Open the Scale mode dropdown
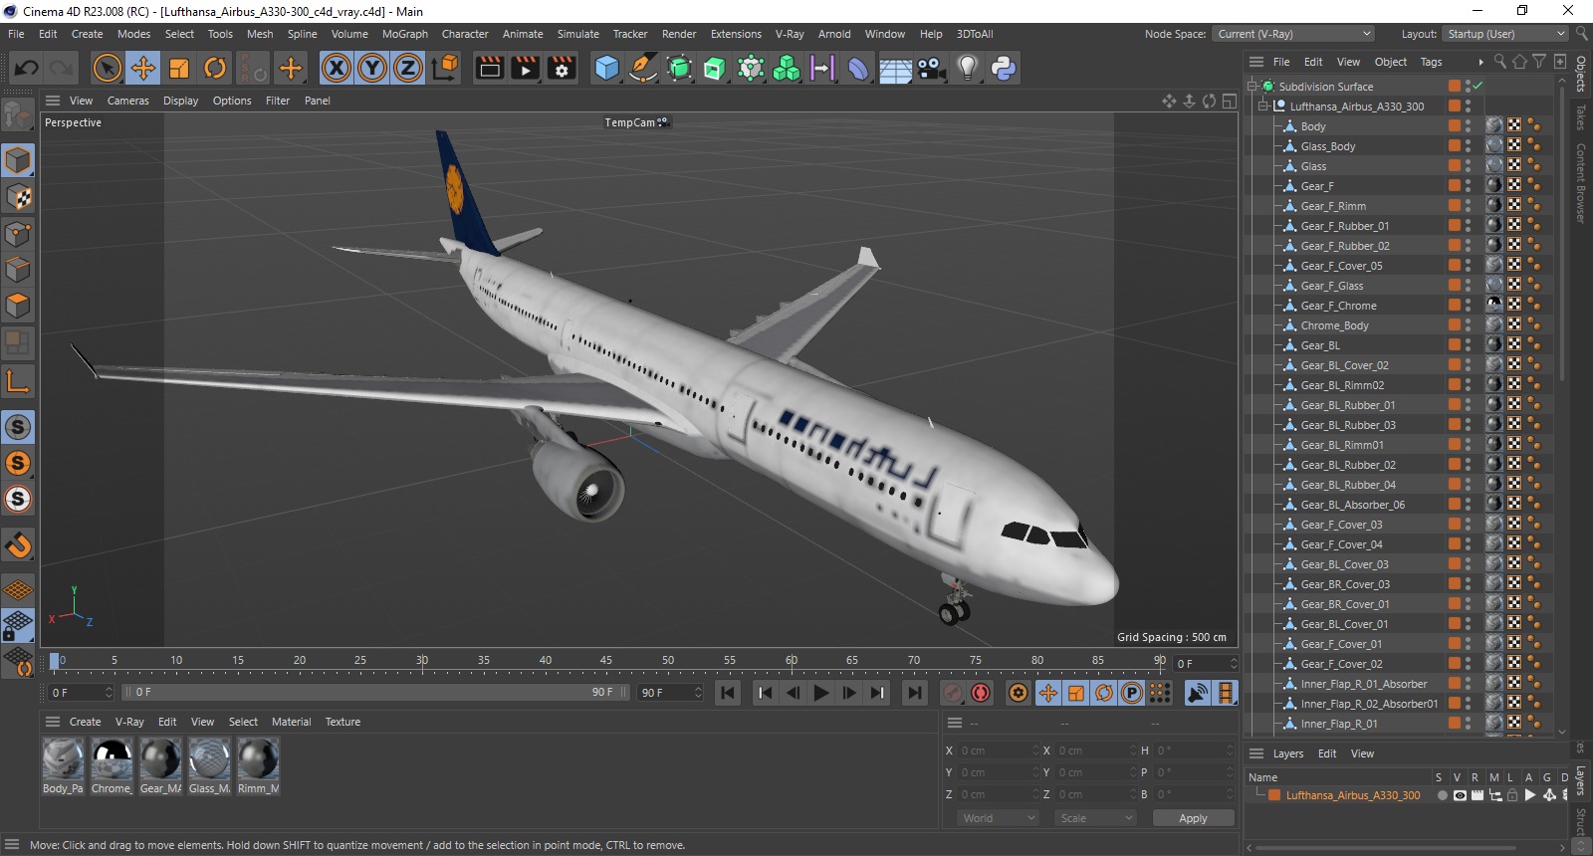 (1095, 818)
